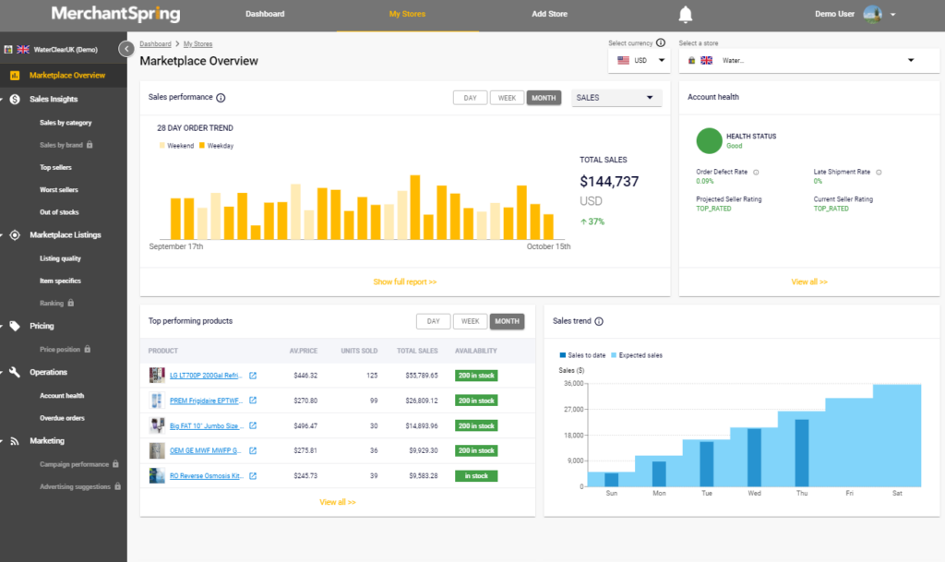Image resolution: width=945 pixels, height=562 pixels.
Task: Collapse the sidebar with the arrow button
Action: pyautogui.click(x=126, y=49)
